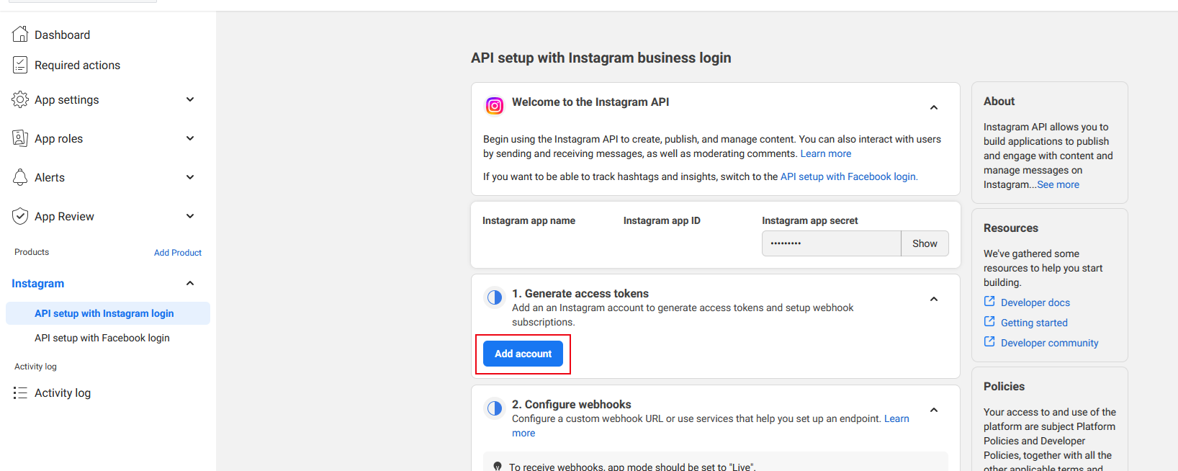Screen dimensions: 1178x471
Task: Expand the App roles chevron
Action: (x=190, y=138)
